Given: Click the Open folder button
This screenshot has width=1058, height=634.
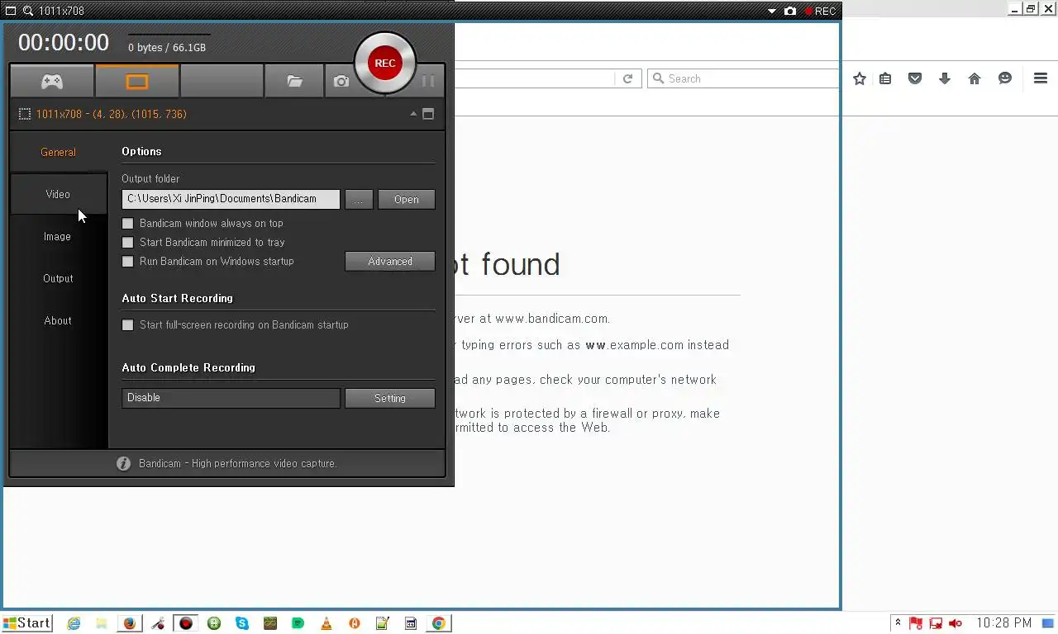Looking at the screenshot, I should (406, 199).
